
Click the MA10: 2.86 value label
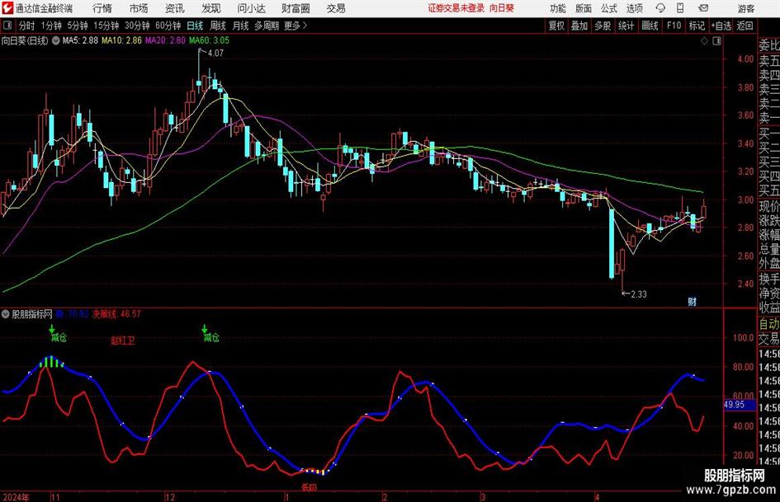pos(122,40)
